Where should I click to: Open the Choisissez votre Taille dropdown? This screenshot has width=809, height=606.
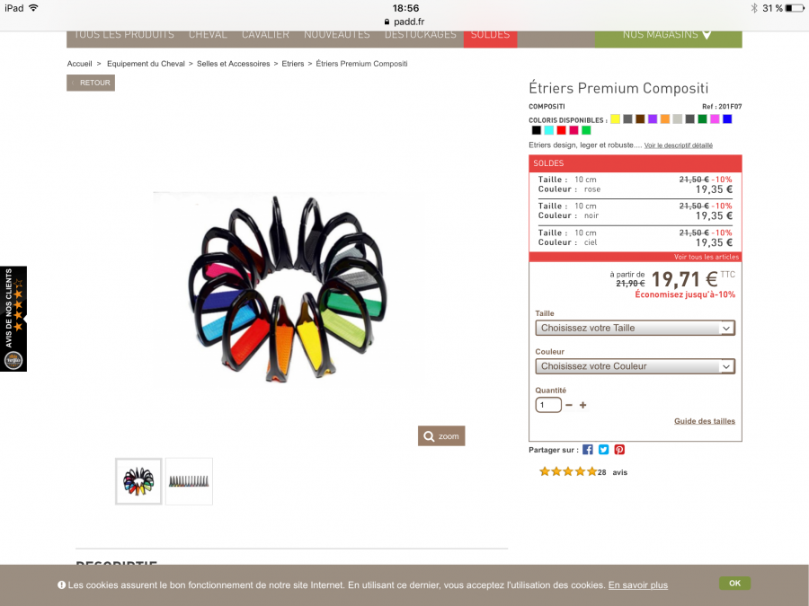[636, 328]
